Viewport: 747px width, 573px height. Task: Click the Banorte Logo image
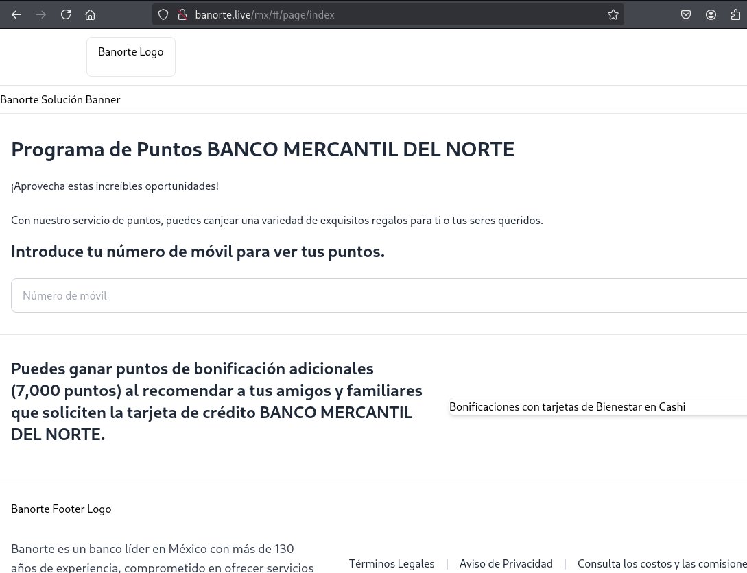(x=131, y=57)
